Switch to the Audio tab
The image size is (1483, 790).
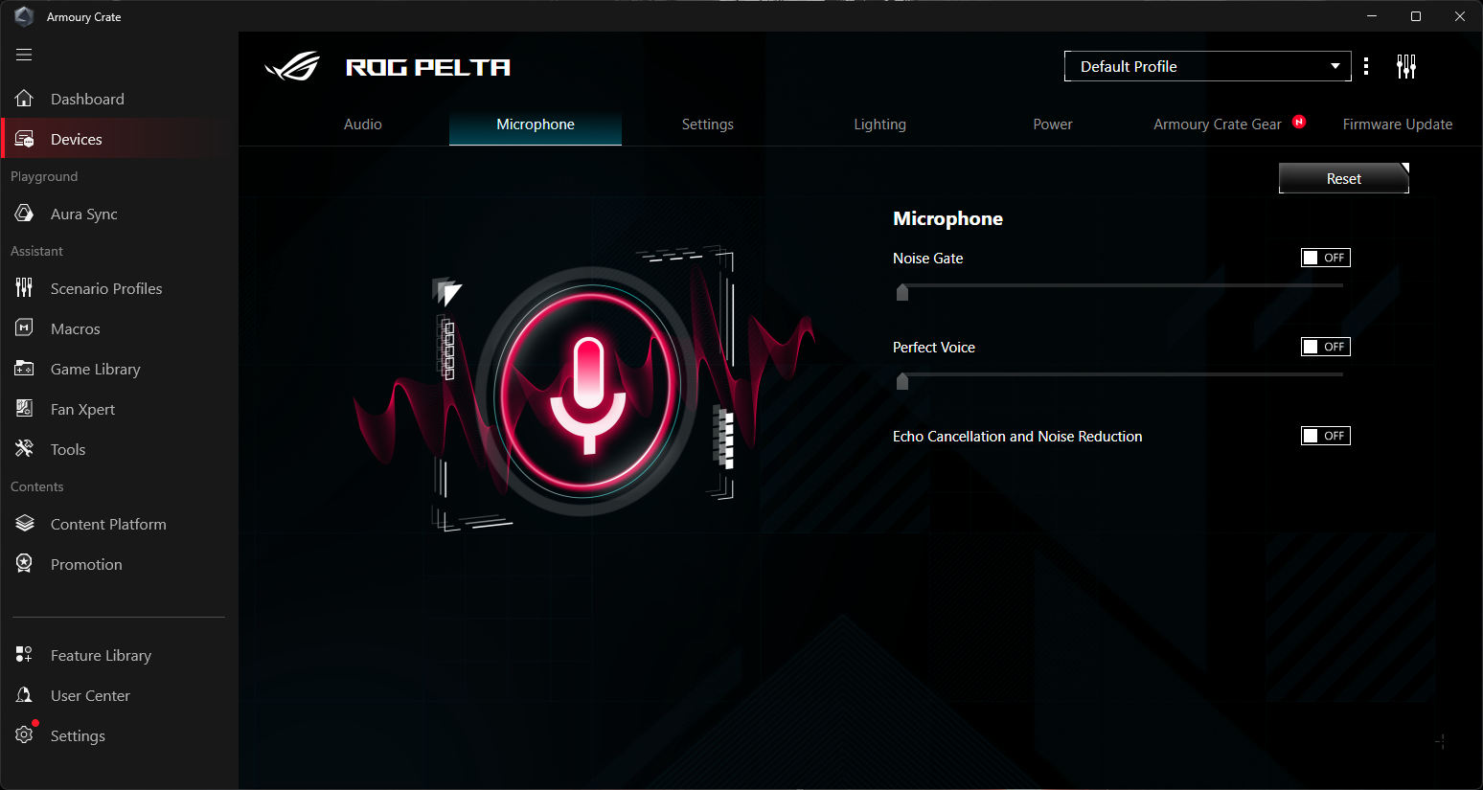[363, 124]
